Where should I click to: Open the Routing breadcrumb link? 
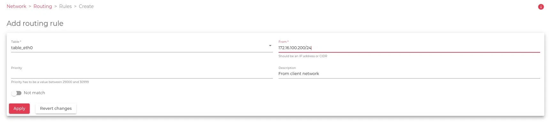click(x=42, y=6)
